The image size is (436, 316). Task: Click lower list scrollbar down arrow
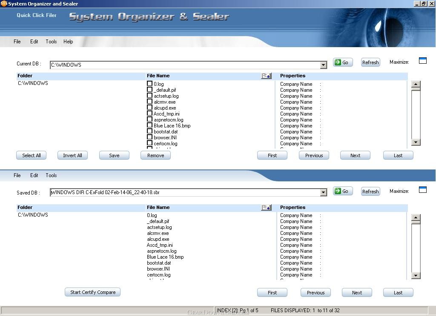416,275
